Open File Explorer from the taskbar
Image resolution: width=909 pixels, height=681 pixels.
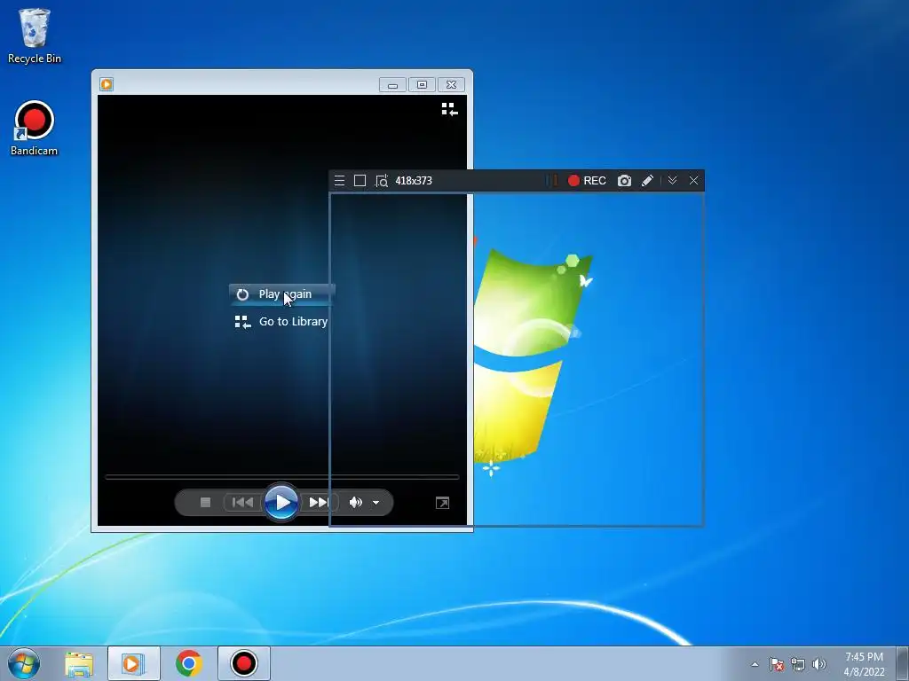pyautogui.click(x=79, y=663)
